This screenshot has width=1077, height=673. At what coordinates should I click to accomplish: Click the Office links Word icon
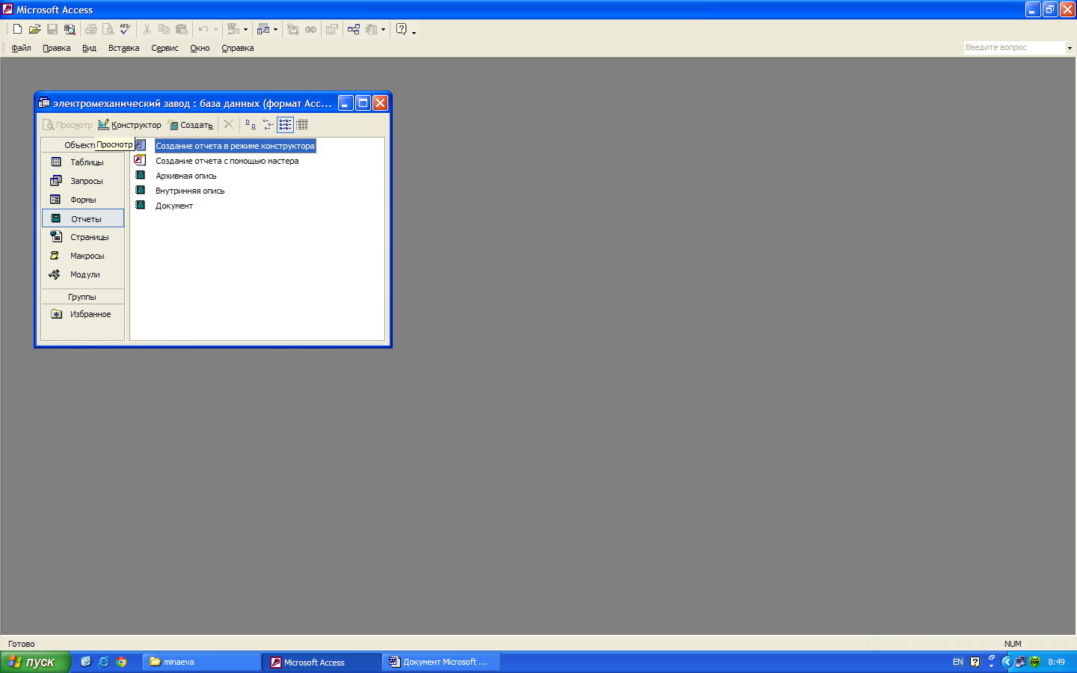pos(233,29)
